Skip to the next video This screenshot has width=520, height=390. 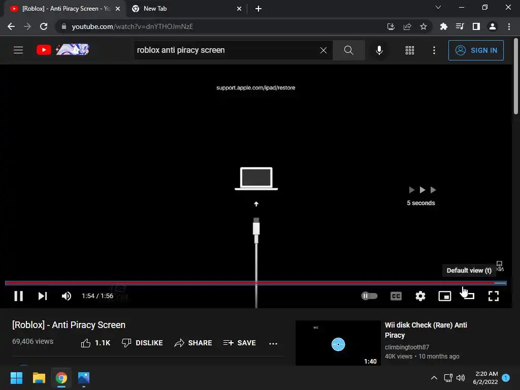point(43,296)
